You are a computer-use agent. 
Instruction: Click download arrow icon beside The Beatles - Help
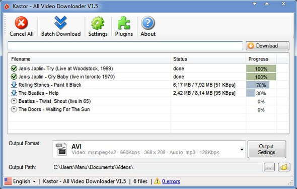pos(14,93)
